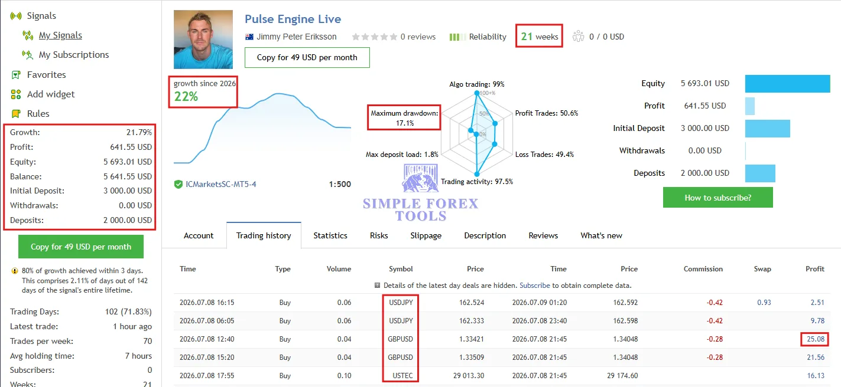Open My Signals link
Viewport: 841px width, 387px height.
tap(60, 35)
